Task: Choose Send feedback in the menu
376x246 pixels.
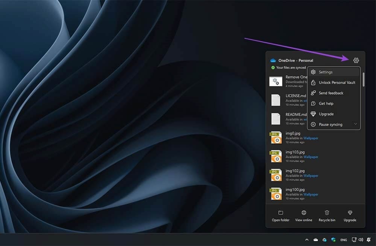Action: click(x=334, y=93)
